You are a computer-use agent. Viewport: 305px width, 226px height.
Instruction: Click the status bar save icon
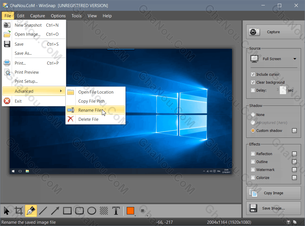pos(289,222)
